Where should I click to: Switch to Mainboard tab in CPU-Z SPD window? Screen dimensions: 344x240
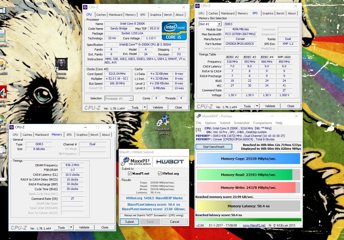[x=228, y=13]
